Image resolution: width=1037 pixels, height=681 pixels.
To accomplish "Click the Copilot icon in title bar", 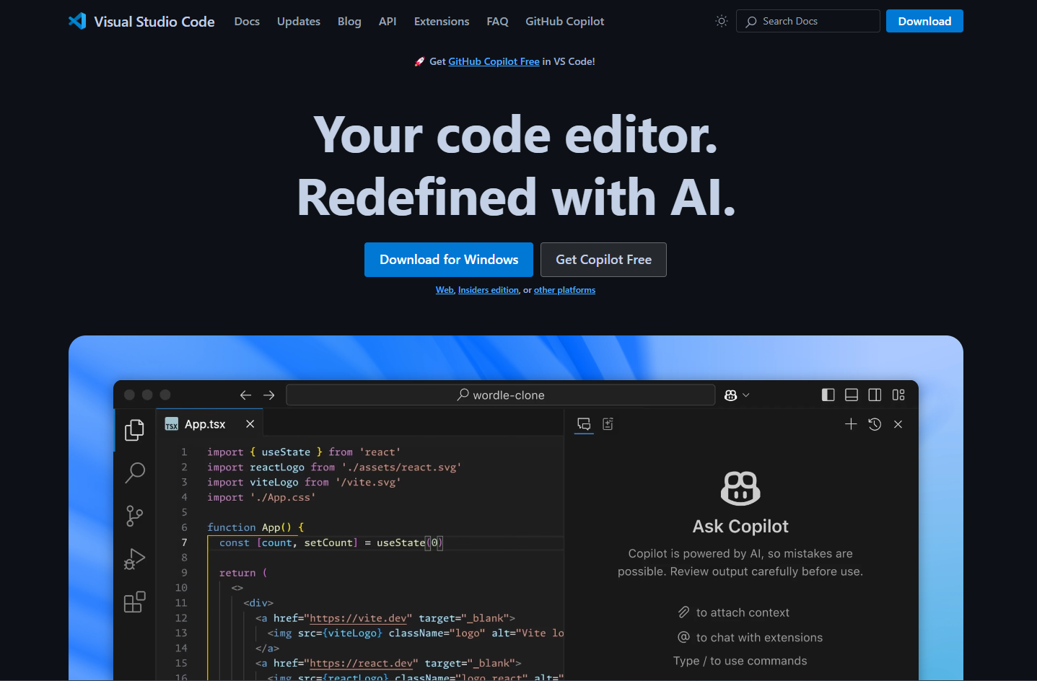I will click(x=730, y=395).
